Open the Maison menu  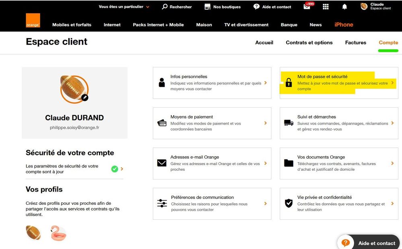204,24
